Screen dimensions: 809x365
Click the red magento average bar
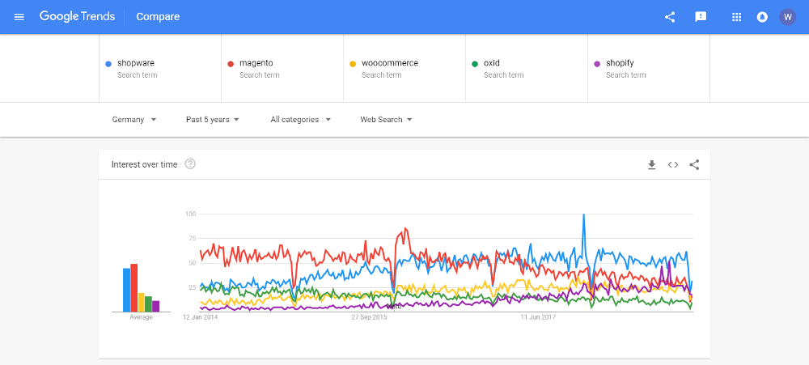point(133,287)
